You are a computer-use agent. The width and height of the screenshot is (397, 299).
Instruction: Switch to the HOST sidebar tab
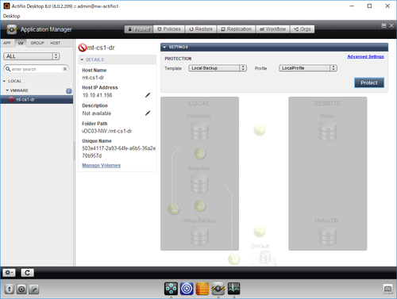click(55, 43)
